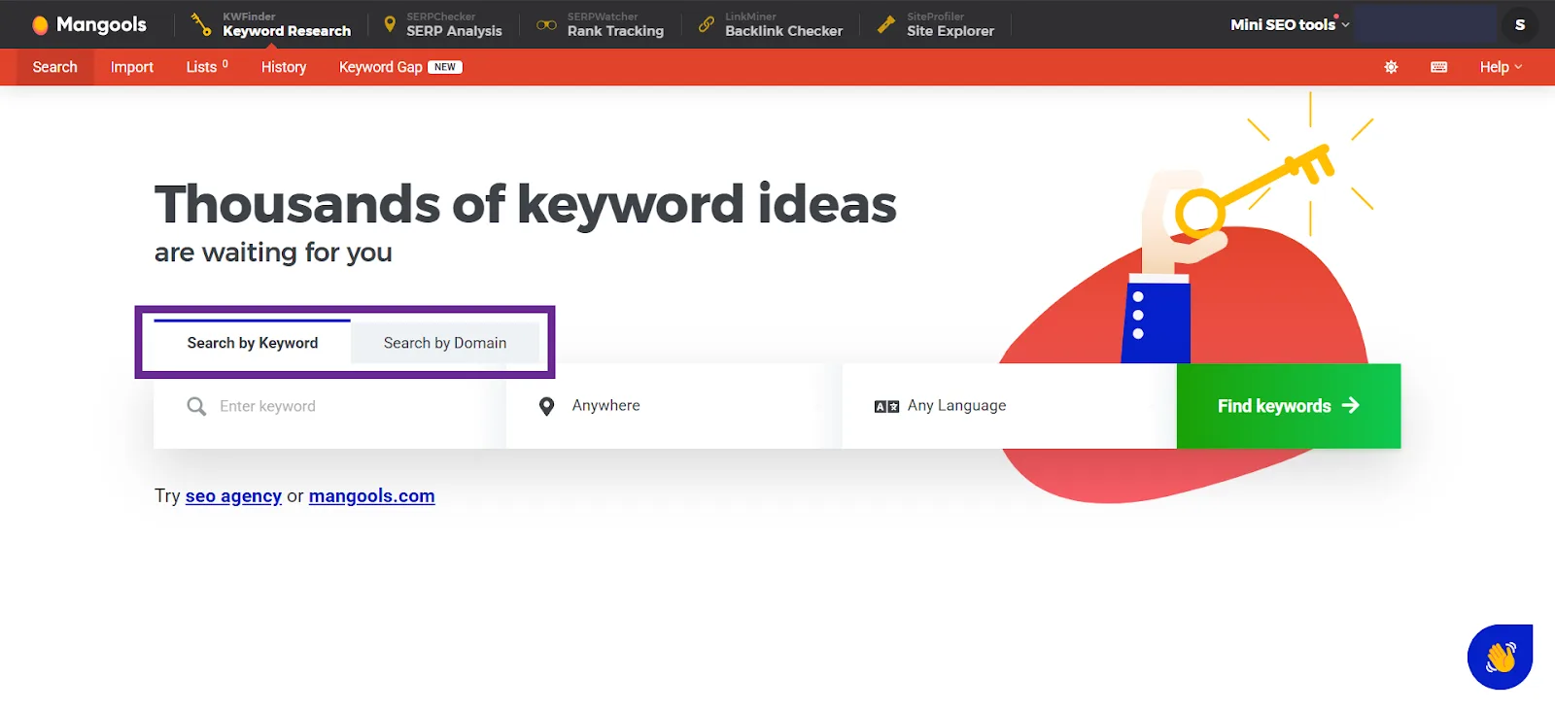Switch to Search by Domain tab
Image resolution: width=1555 pixels, height=711 pixels.
pyautogui.click(x=445, y=343)
